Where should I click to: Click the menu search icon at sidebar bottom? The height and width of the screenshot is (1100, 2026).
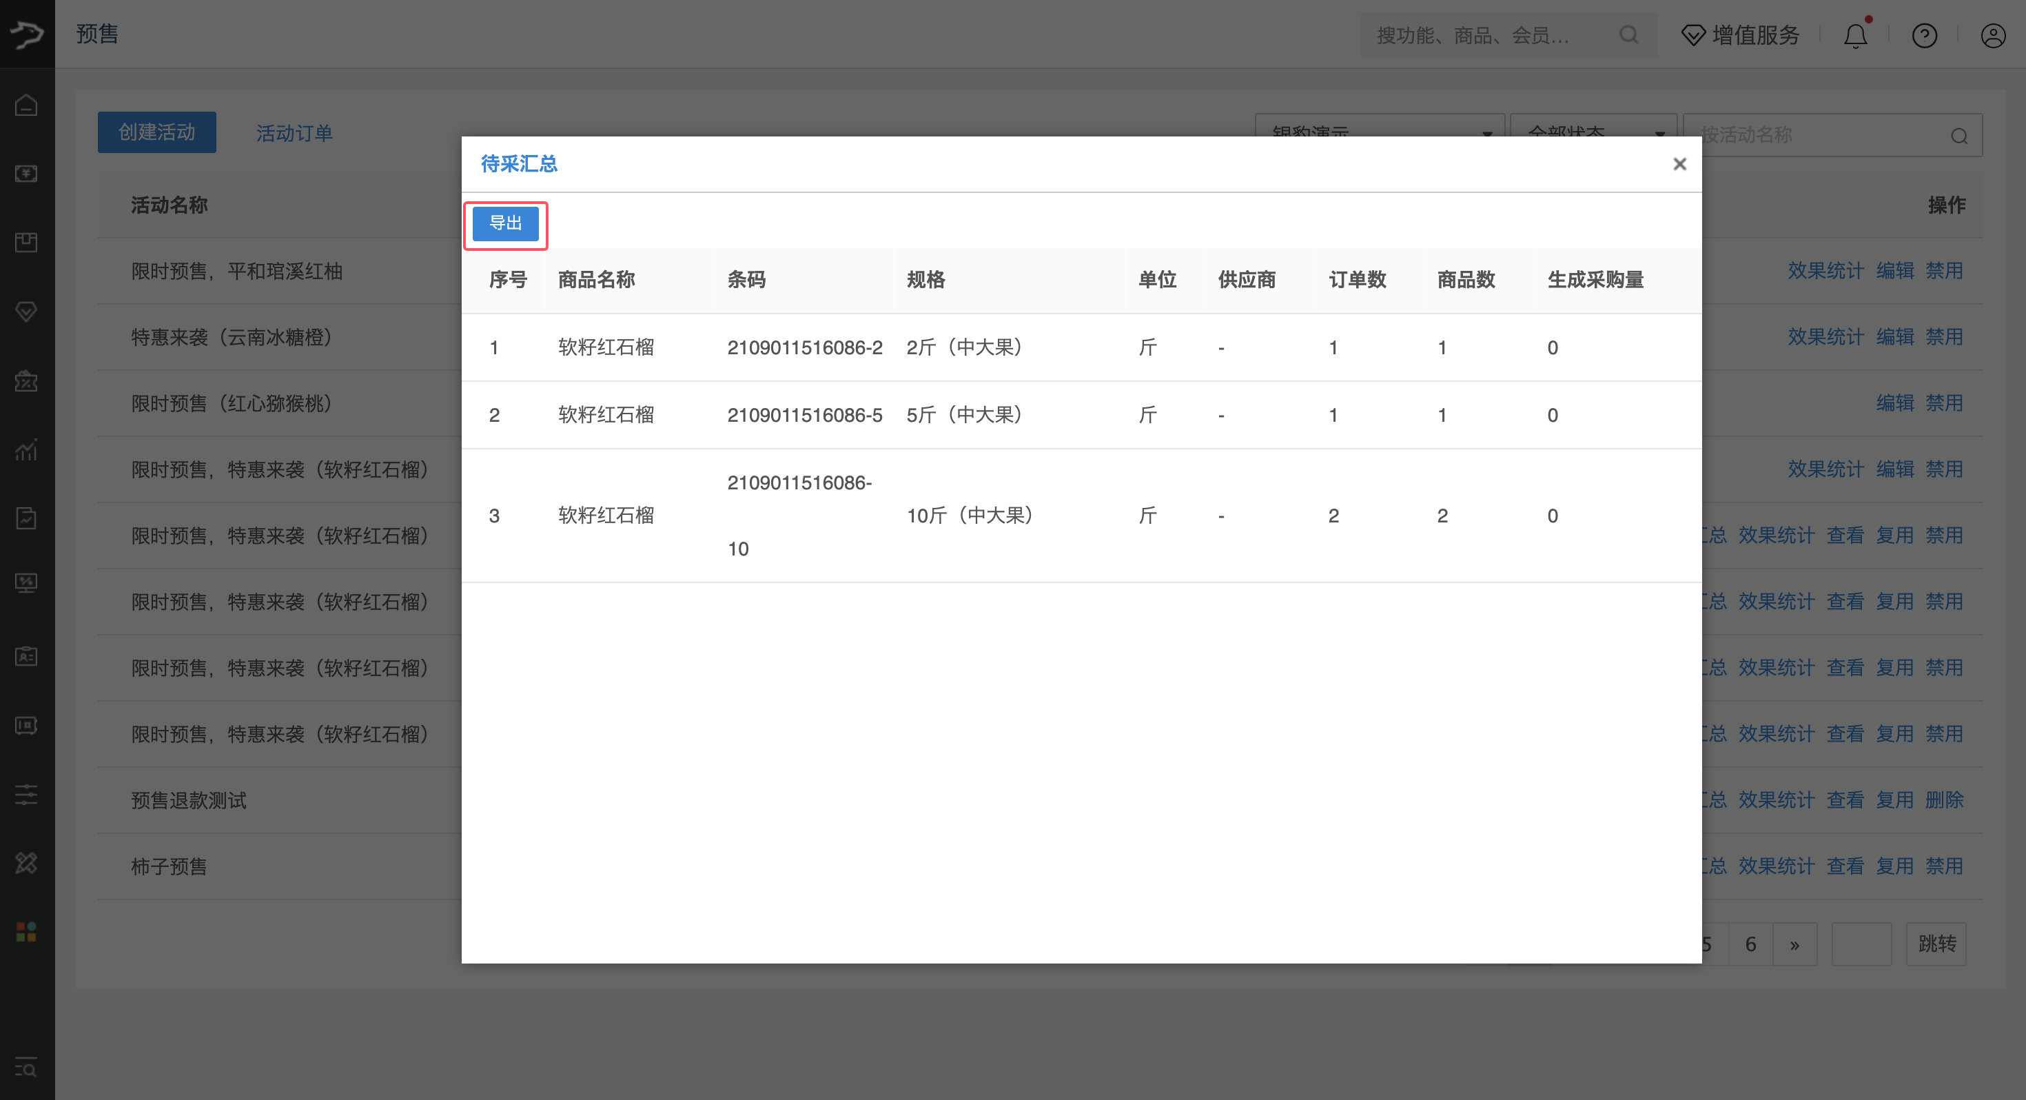click(x=27, y=1068)
